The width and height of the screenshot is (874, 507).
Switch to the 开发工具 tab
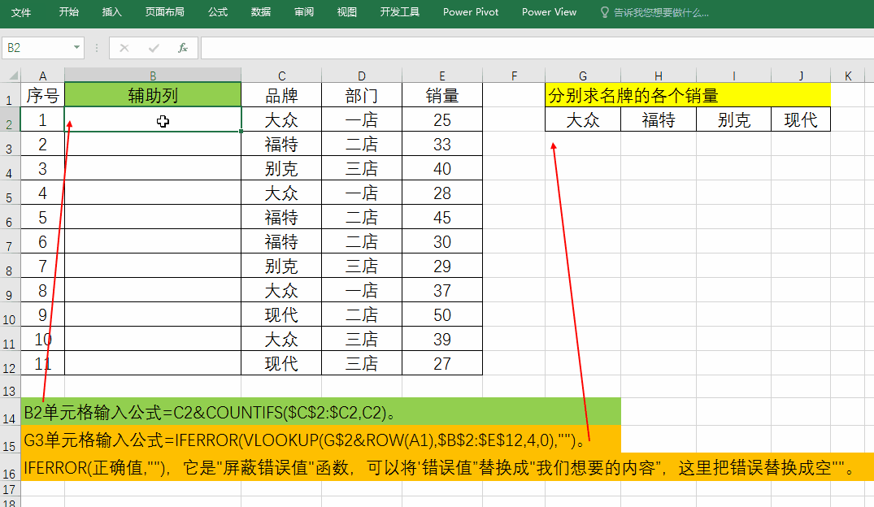point(400,12)
